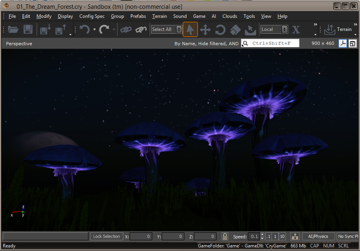Open the Prefabs menu
The height and width of the screenshot is (251, 360).
click(138, 16)
